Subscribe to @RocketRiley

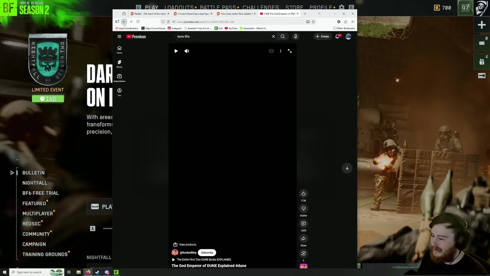[x=207, y=253]
